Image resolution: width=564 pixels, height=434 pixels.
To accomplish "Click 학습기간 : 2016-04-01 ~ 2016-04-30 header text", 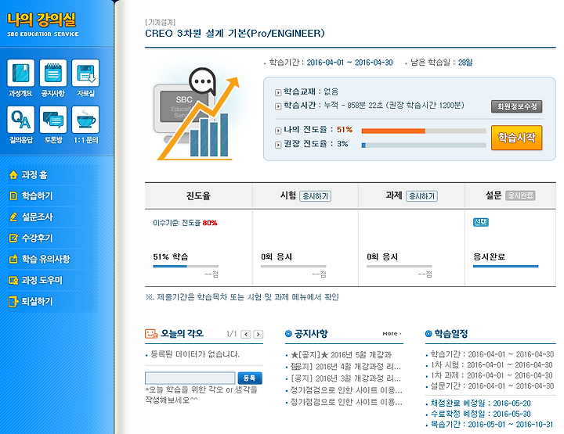I will 331,63.
